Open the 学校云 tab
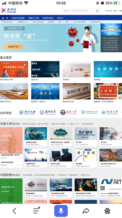Viewport: 122px width, 218px height. [60, 18]
